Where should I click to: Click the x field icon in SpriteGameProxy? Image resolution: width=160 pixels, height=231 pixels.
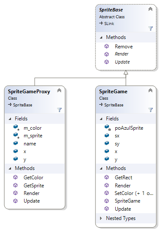[x=16, y=151]
